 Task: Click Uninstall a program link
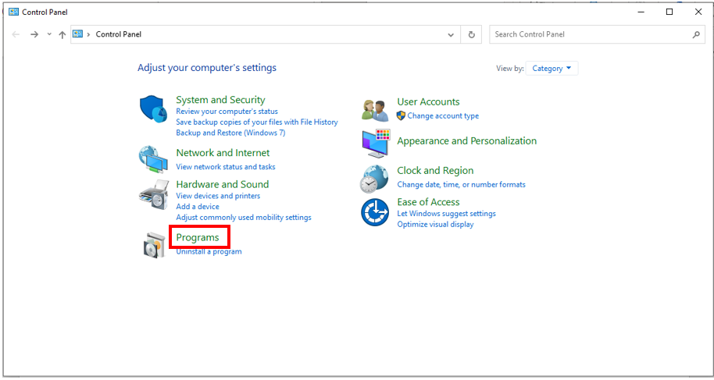(x=209, y=251)
